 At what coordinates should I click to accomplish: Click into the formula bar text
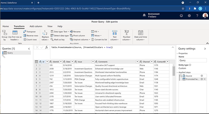(82, 47)
